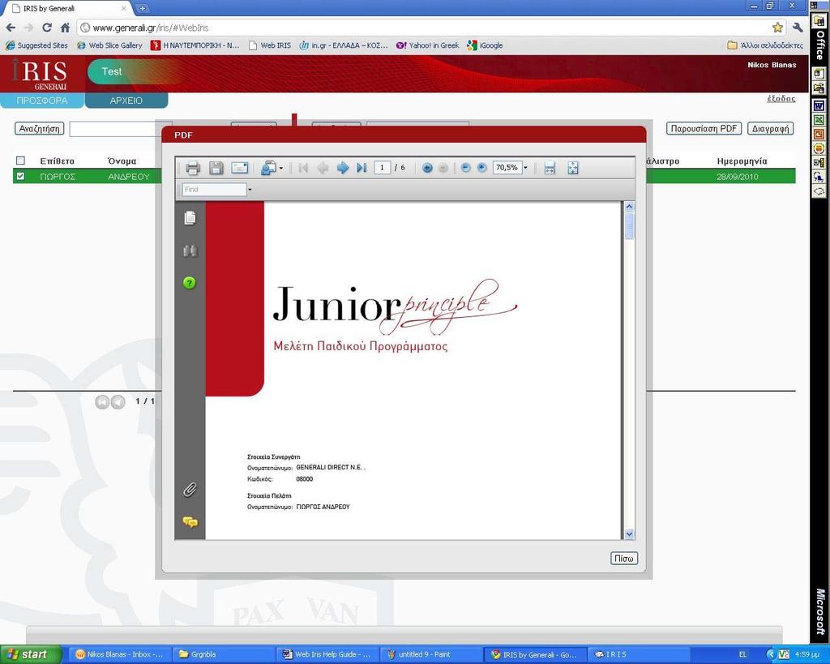Open the zoom percentage dropdown arrow

(525, 168)
